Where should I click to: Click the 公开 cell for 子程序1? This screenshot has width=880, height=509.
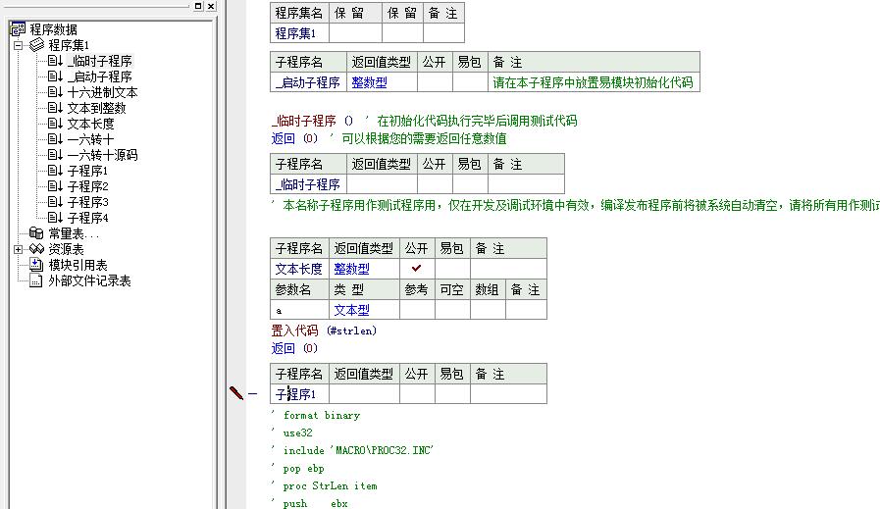point(417,394)
